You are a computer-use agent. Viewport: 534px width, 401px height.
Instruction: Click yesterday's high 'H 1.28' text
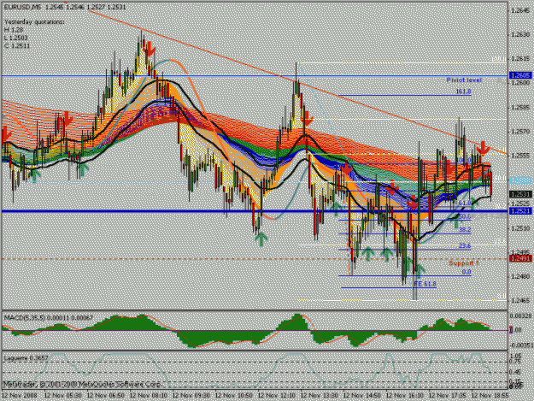pyautogui.click(x=14, y=30)
